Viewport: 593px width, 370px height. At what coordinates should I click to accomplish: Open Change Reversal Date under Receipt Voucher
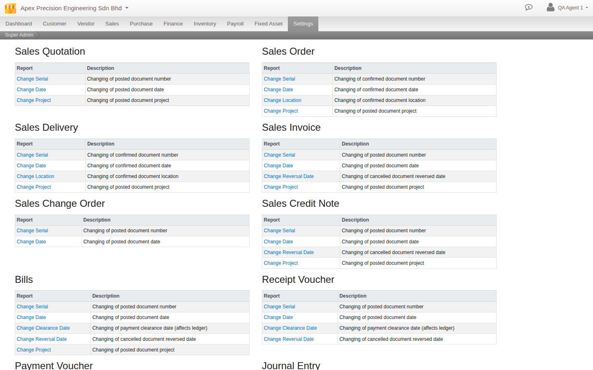tap(289, 339)
